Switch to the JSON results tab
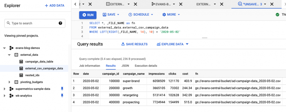This screenshot has height=112, width=286. 125,66
